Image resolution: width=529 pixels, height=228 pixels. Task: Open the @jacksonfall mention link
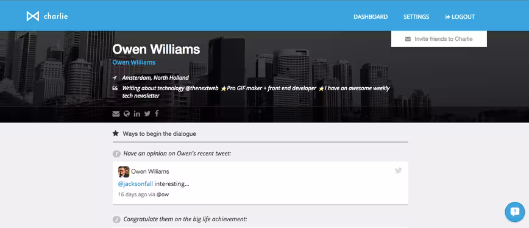coord(135,184)
